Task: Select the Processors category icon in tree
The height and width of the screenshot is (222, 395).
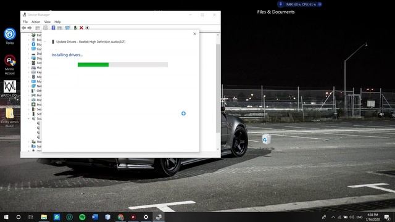Action: click(x=33, y=104)
